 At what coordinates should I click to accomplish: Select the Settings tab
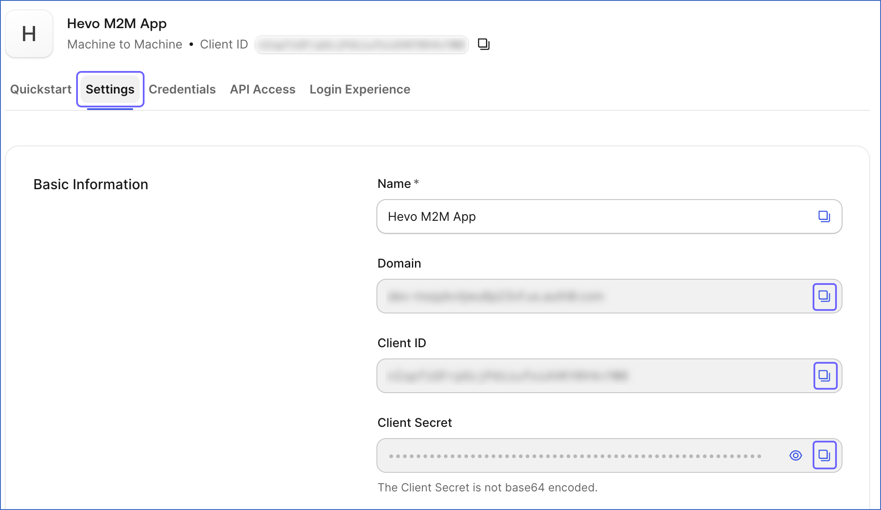tap(110, 89)
